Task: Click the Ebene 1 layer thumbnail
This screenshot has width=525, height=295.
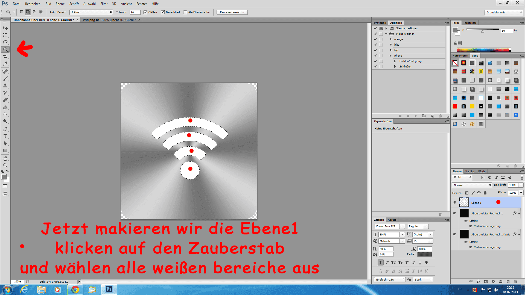Action: point(464,203)
